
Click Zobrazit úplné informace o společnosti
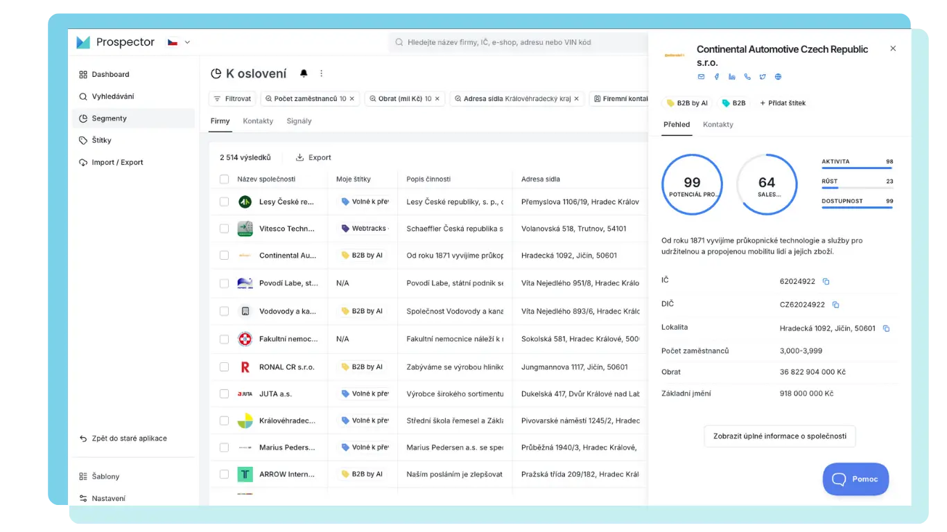(x=780, y=436)
